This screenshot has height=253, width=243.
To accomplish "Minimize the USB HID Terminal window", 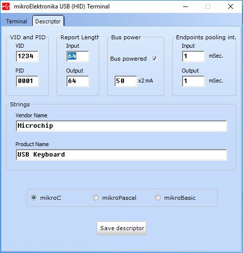I will pos(185,6).
